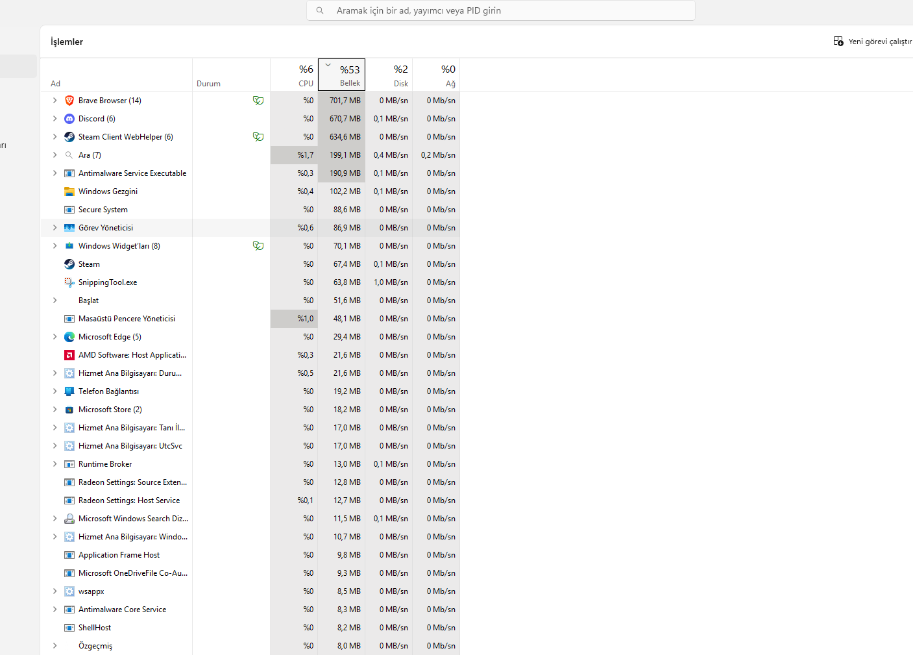Screen dimensions: 913x655
Task: Expand the Telefon Bağlantısı row
Action: 55,391
